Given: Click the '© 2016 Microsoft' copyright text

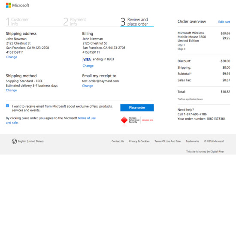Looking at the screenshot, I should pos(214,141).
